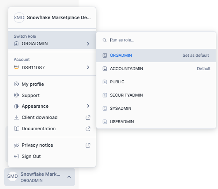The image size is (218, 189).
Task: Expand Switch Role submenu chevron
Action: tap(88, 44)
